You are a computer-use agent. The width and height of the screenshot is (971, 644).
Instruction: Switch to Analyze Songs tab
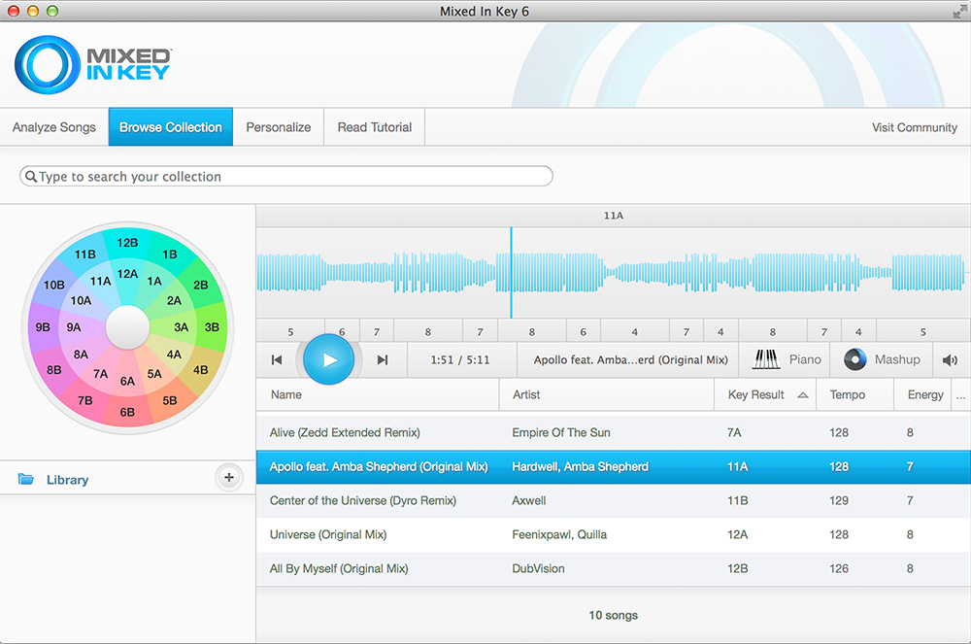pyautogui.click(x=54, y=127)
